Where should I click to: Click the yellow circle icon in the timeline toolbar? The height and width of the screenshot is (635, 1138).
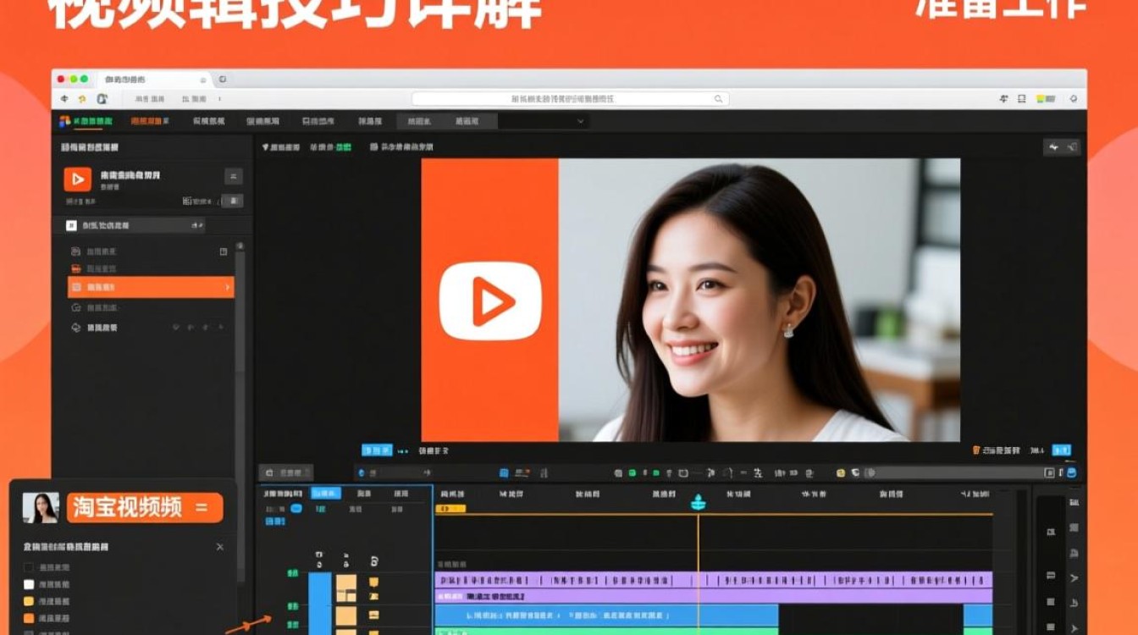pos(841,473)
